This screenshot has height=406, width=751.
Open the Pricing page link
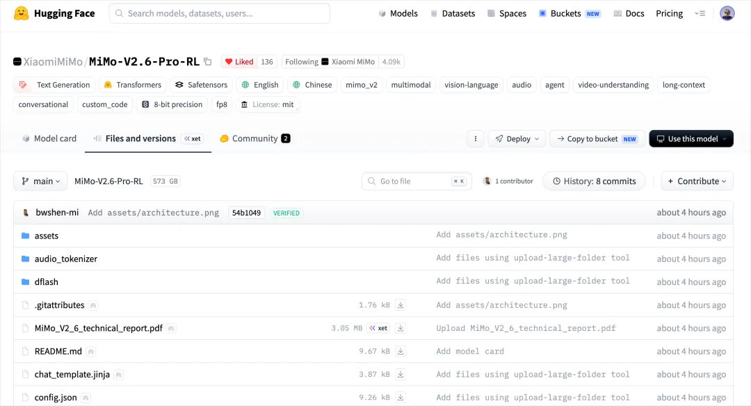[x=669, y=13]
